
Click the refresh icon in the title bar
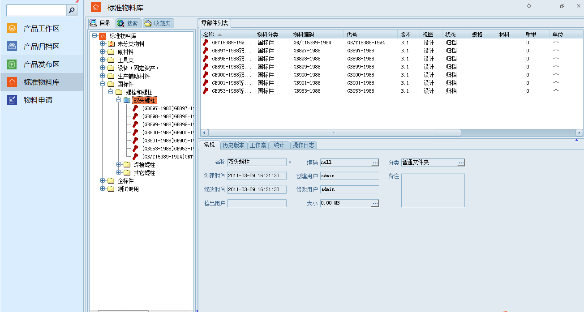tap(528, 6)
